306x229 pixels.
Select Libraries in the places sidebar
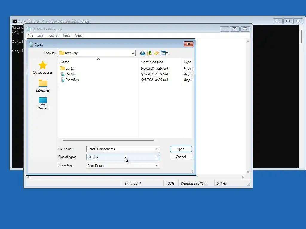[x=43, y=86]
